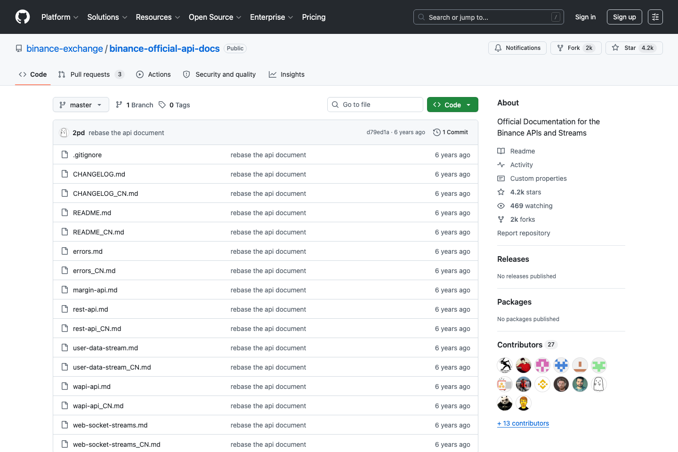Open the master branch selector

81,105
